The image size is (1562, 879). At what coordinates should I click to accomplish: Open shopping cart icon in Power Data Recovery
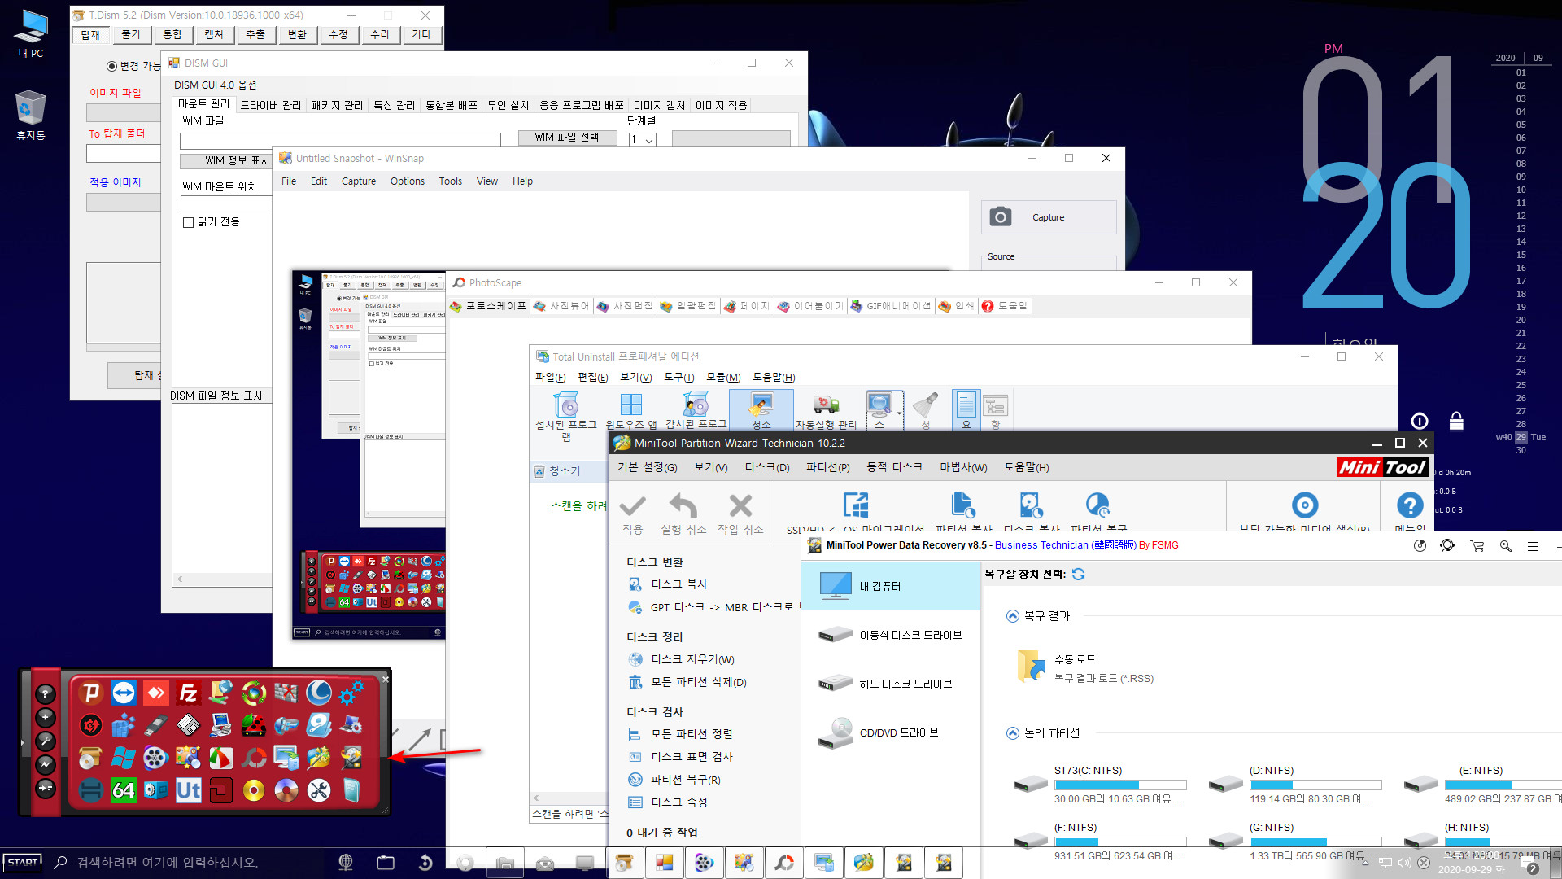pos(1477,546)
